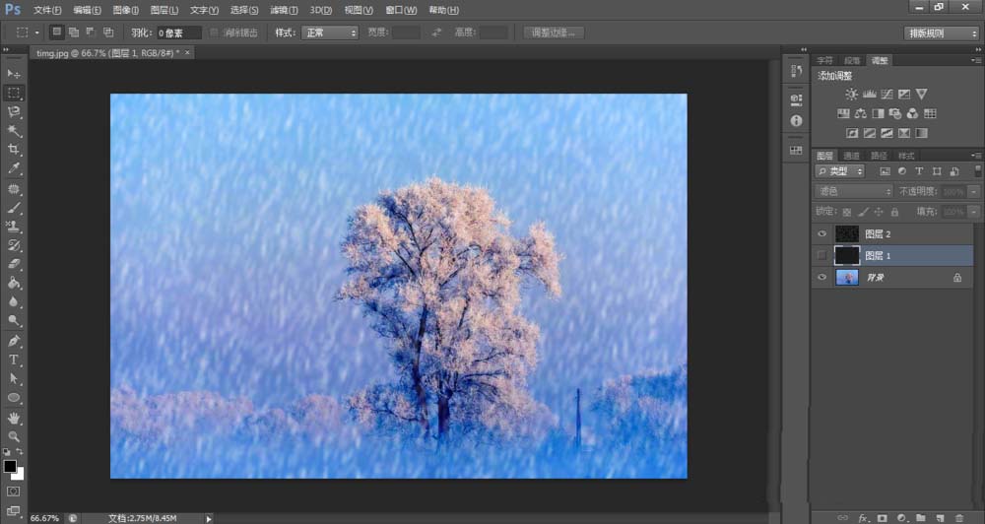Select the Magic Wand tool
This screenshot has width=985, height=524.
coord(14,131)
